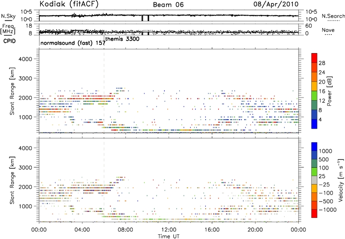Select the "N.Sky" legend label
Image resolution: width=345 pixels, height=239 pixels.
8,16
